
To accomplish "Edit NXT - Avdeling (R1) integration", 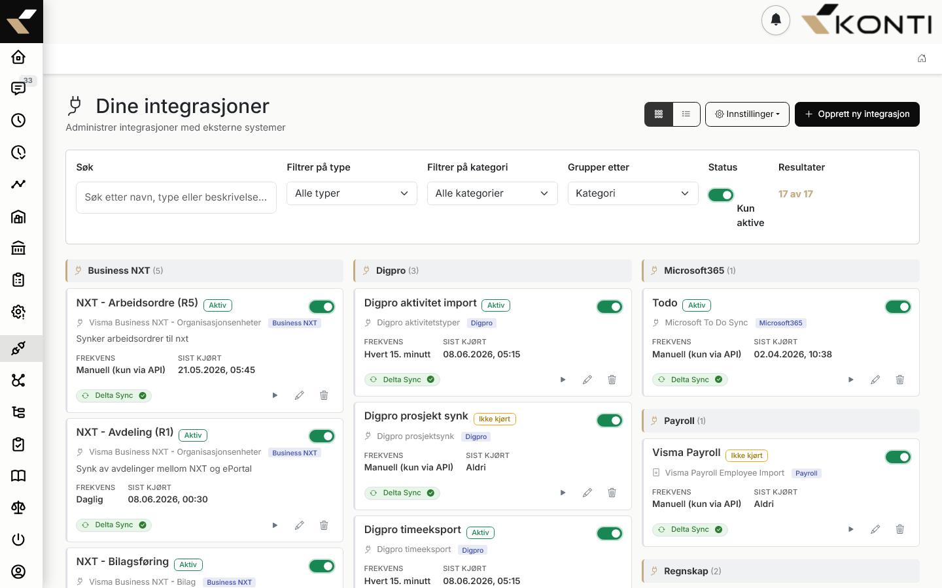I will tap(300, 525).
